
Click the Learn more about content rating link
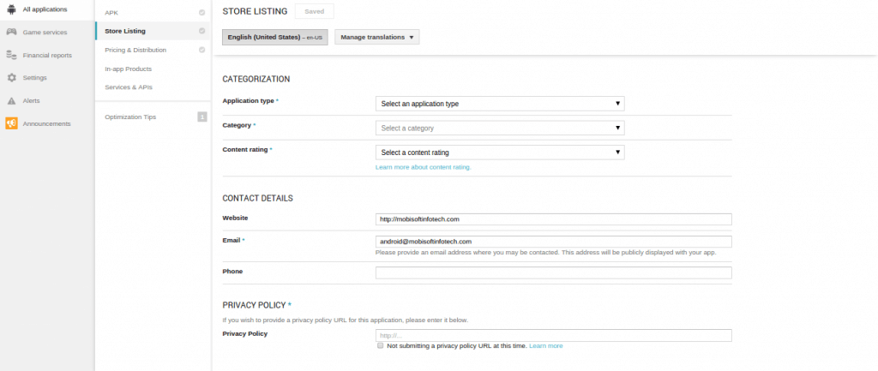pyautogui.click(x=424, y=167)
